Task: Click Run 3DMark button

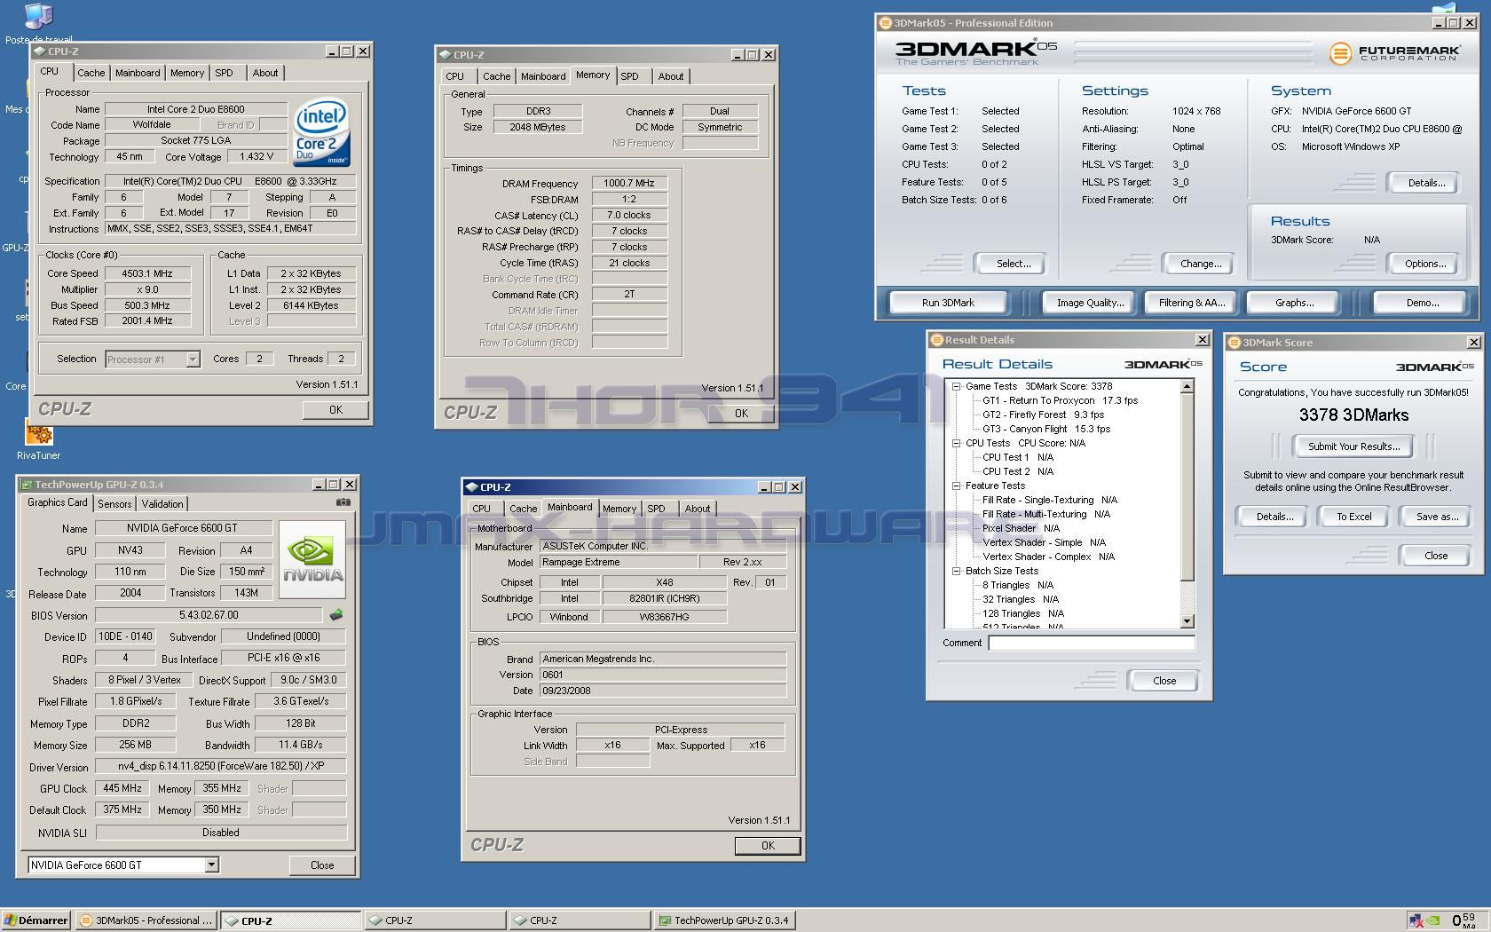Action: tap(948, 303)
